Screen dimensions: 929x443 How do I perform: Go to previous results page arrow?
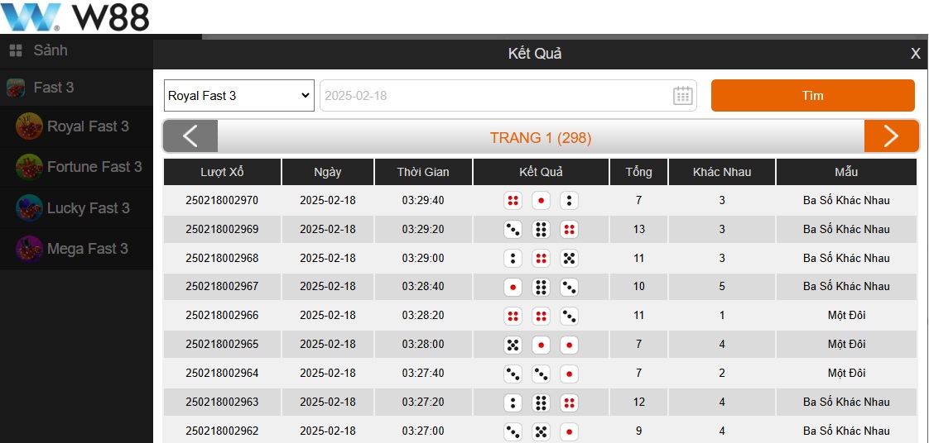[190, 136]
